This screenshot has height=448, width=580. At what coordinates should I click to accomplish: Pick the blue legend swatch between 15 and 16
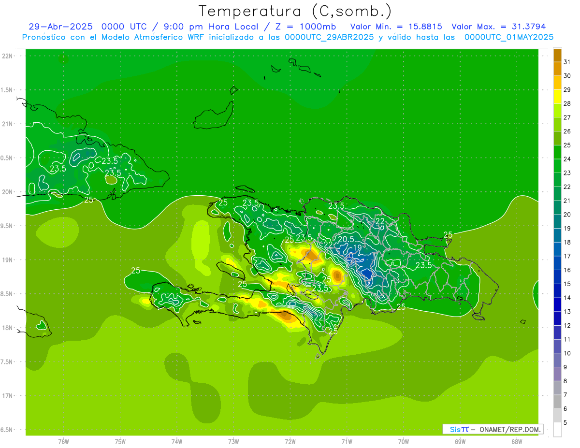557,277
